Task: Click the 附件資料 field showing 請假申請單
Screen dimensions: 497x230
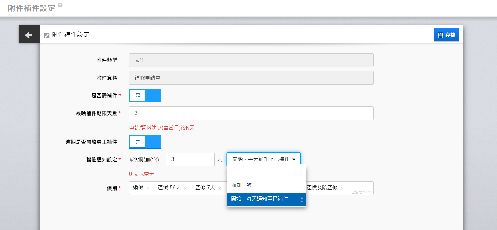Action: pyautogui.click(x=251, y=78)
